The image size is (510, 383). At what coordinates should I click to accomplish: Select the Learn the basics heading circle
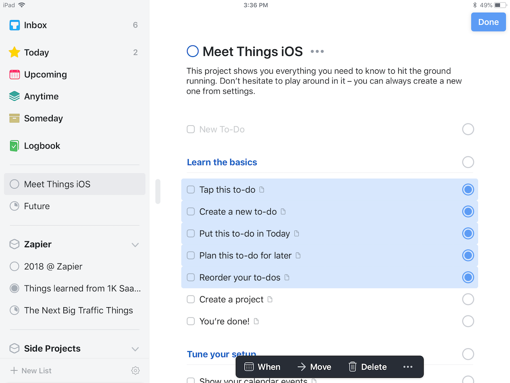pyautogui.click(x=468, y=162)
